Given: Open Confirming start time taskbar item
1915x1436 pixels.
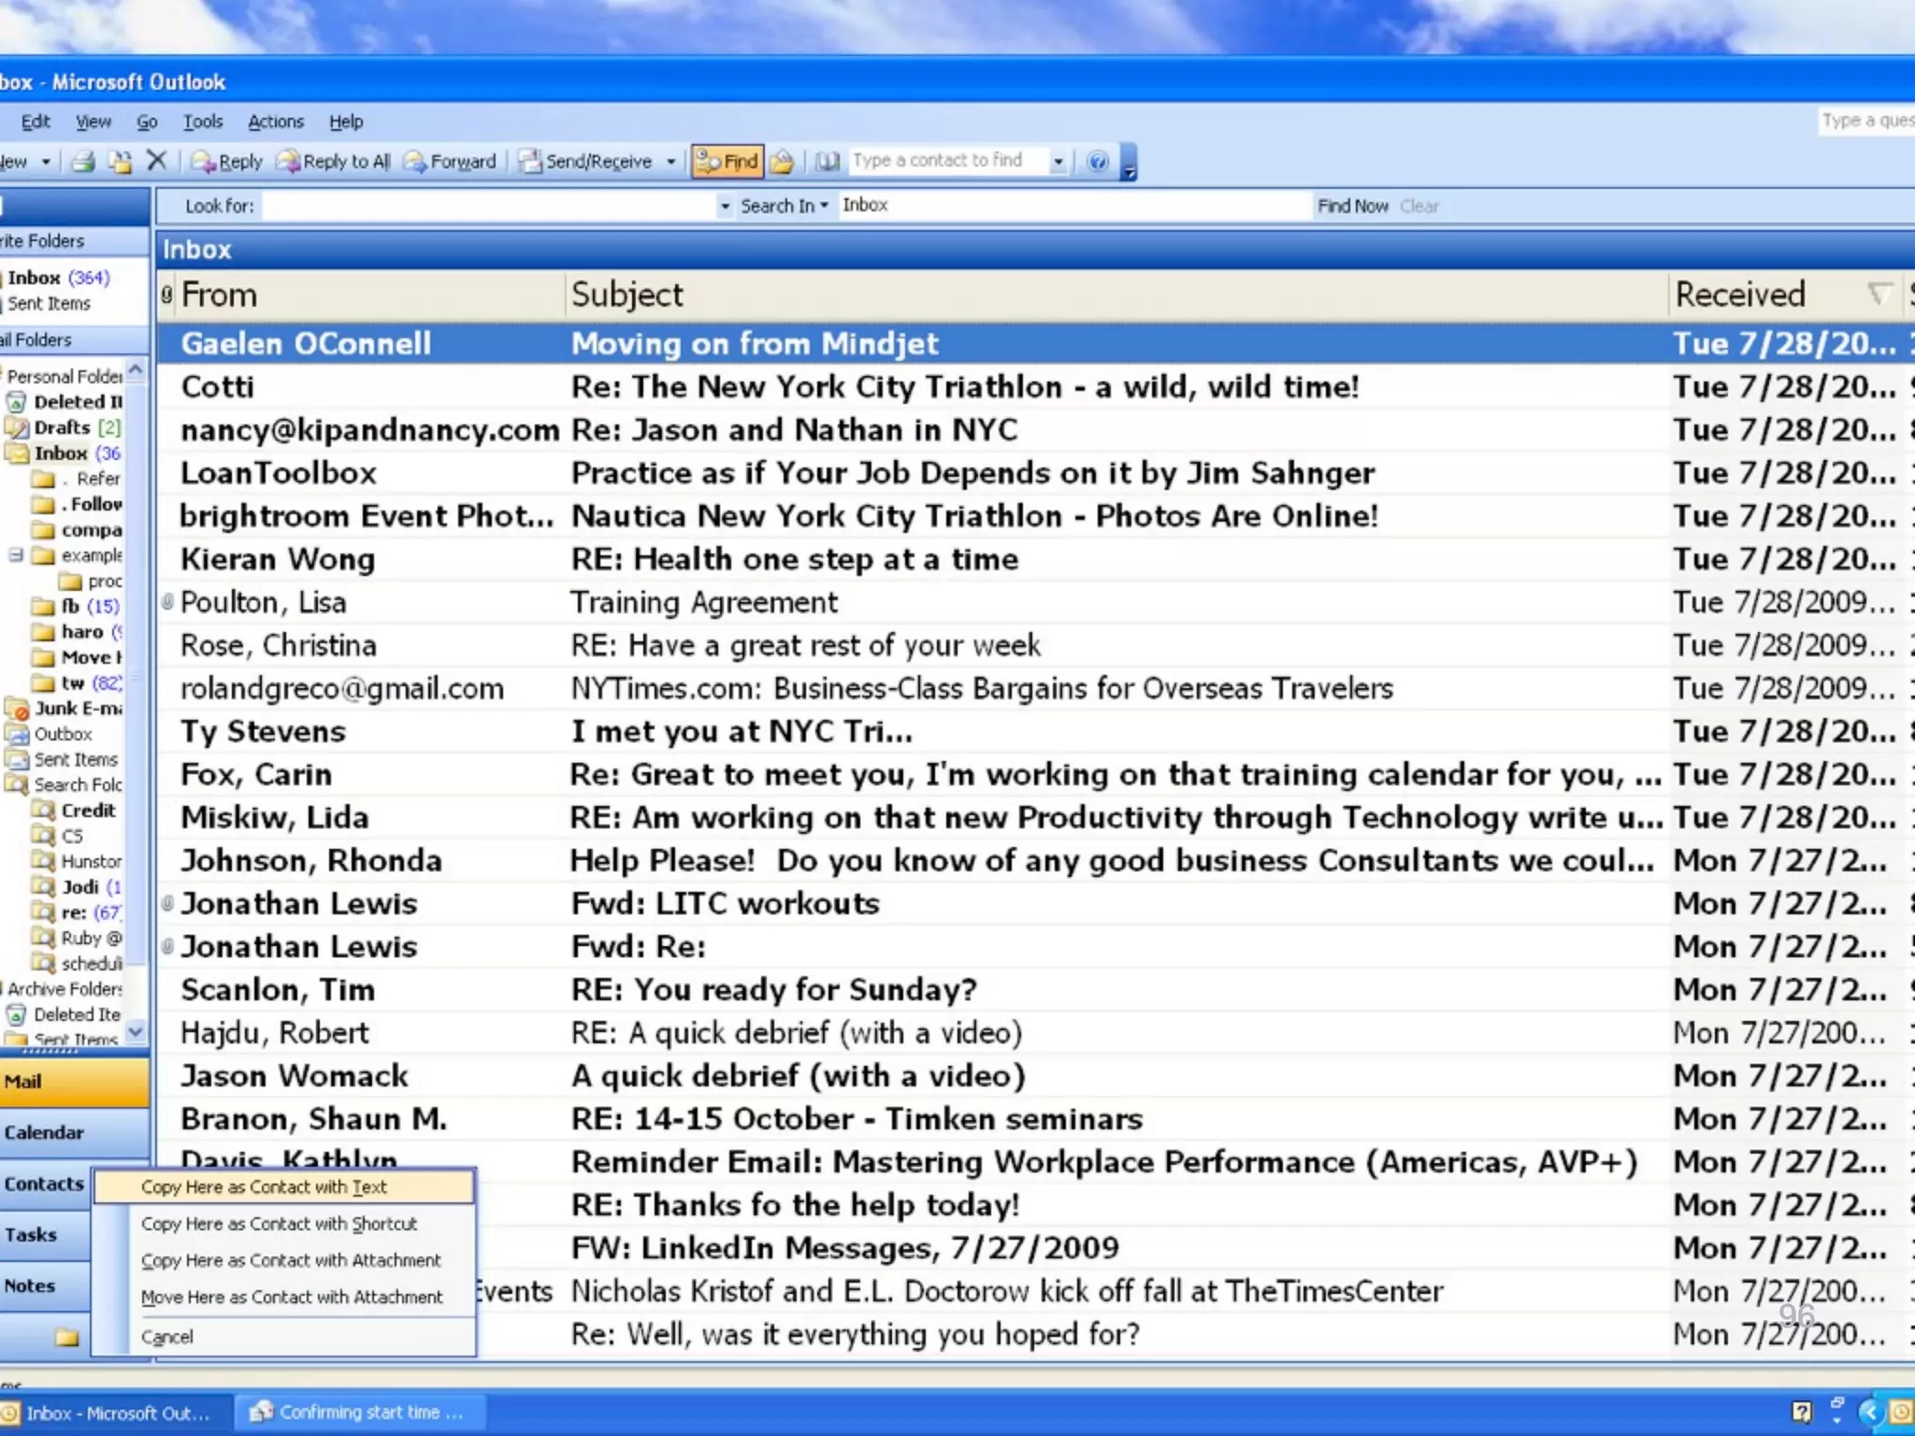Looking at the screenshot, I should point(360,1412).
